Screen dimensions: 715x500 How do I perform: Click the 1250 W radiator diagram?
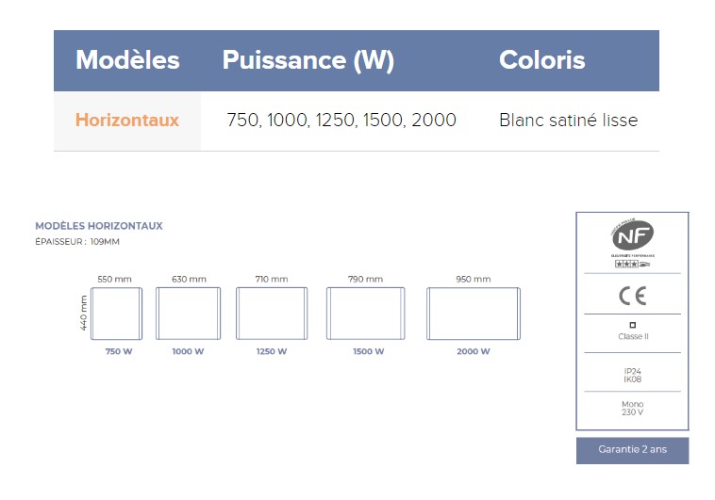click(x=272, y=314)
